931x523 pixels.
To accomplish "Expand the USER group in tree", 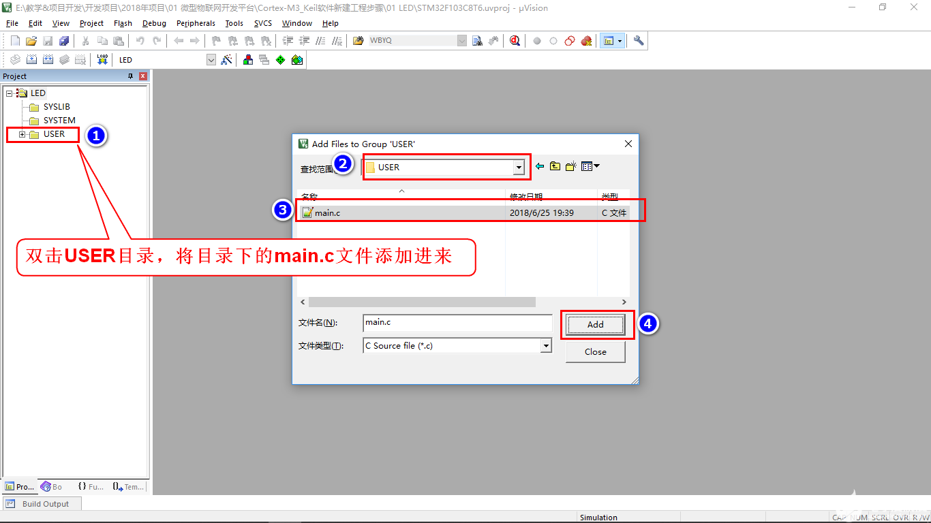I will [22, 134].
